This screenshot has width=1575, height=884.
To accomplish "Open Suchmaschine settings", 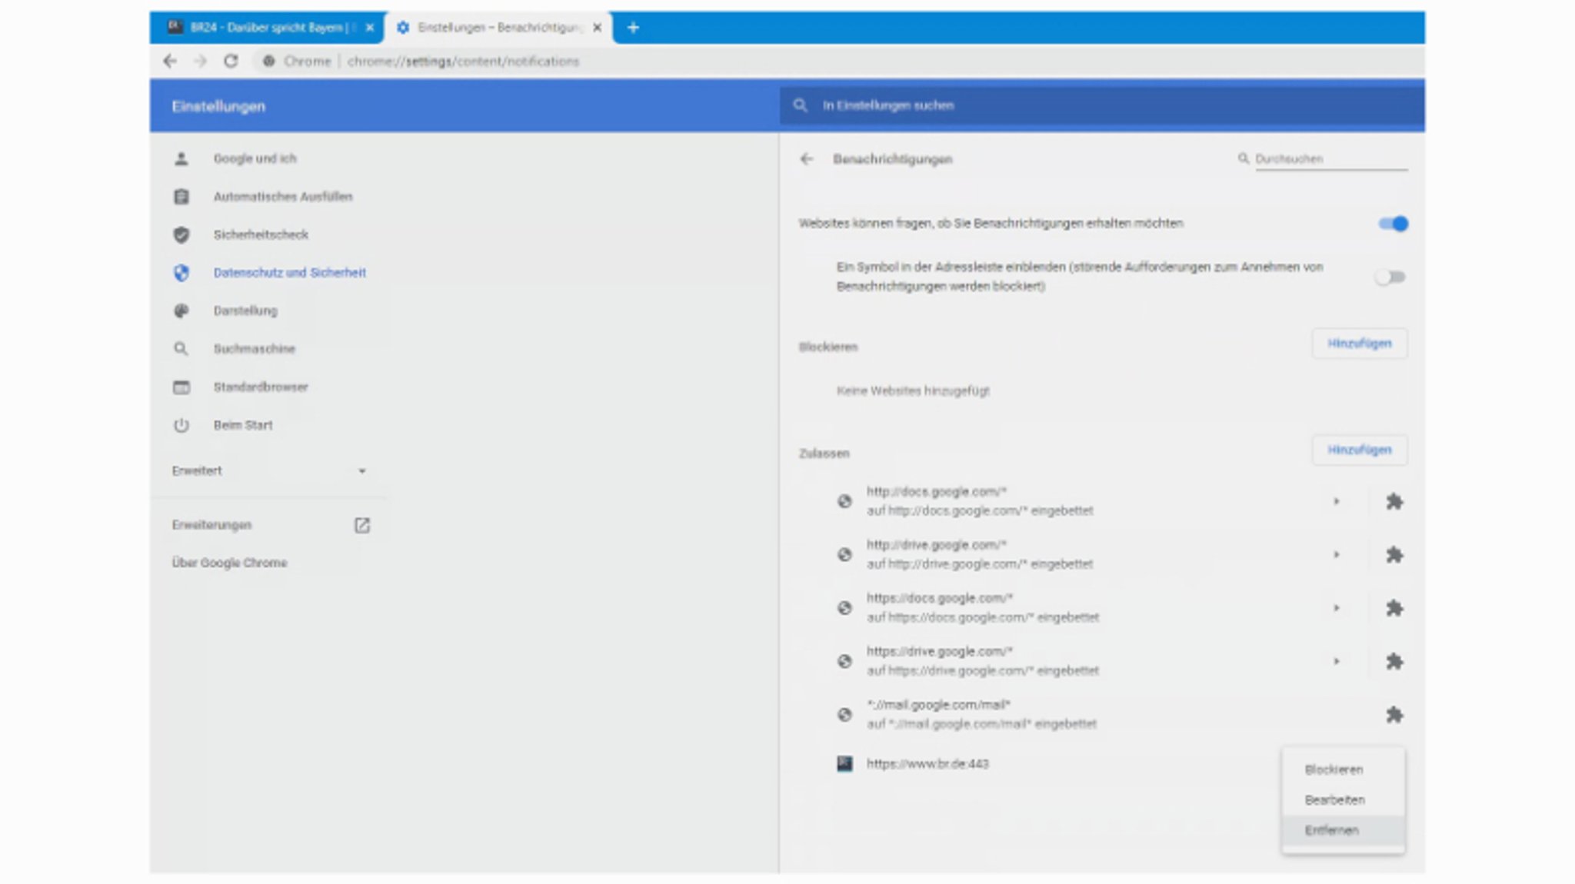I will 255,348.
